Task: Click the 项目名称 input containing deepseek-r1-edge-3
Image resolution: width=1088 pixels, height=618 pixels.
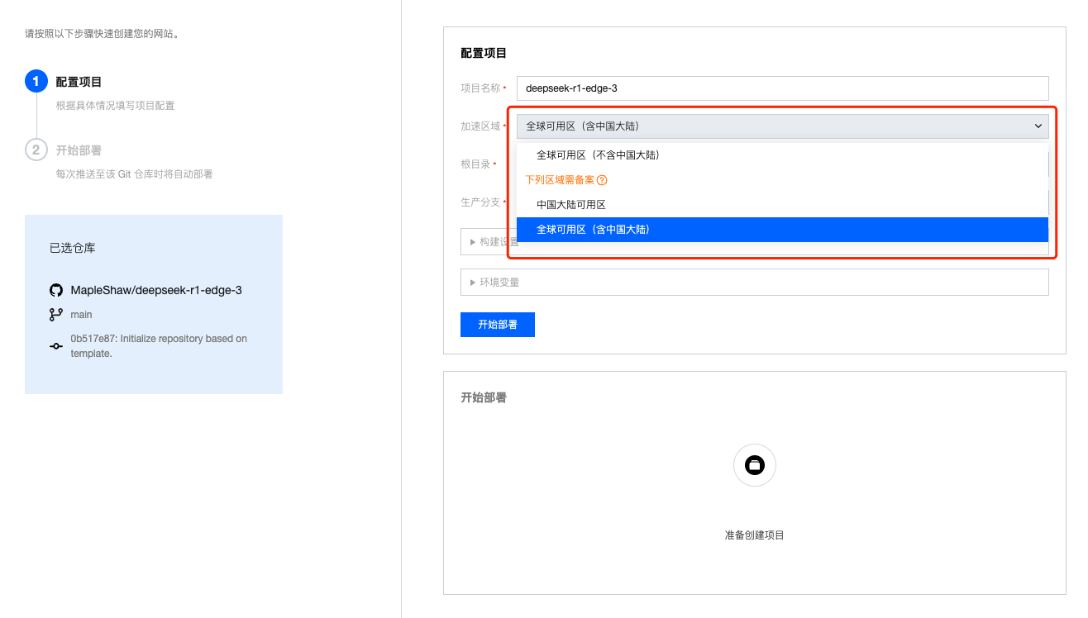Action: (x=781, y=88)
